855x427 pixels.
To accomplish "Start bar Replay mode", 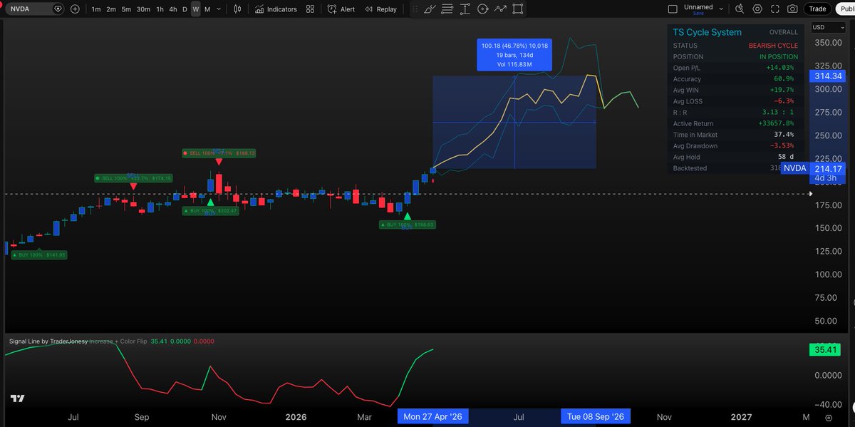I will pyautogui.click(x=380, y=9).
